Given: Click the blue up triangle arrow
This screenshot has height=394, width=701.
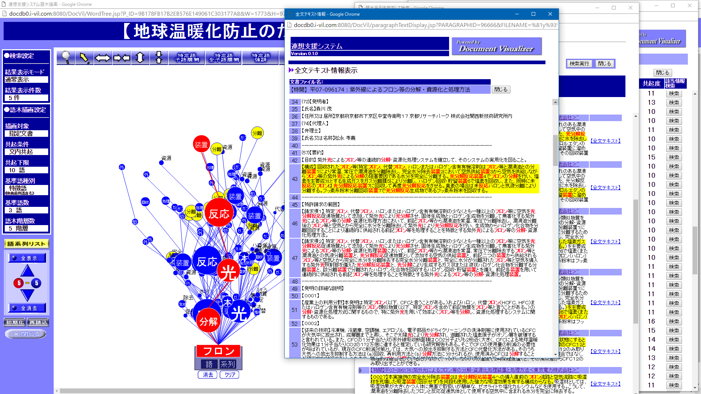Looking at the screenshot, I should point(27,271).
